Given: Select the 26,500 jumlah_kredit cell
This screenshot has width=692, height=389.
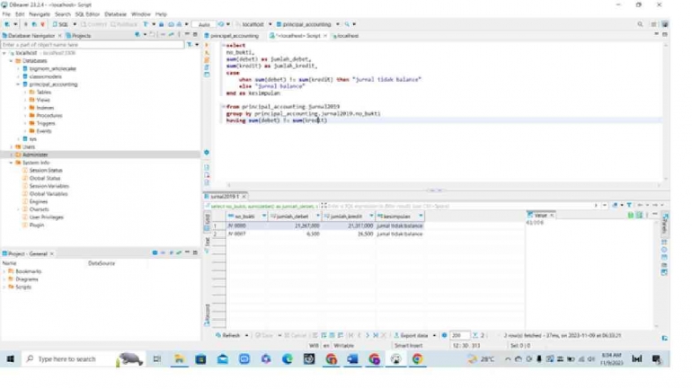Looking at the screenshot, I should tap(348, 234).
